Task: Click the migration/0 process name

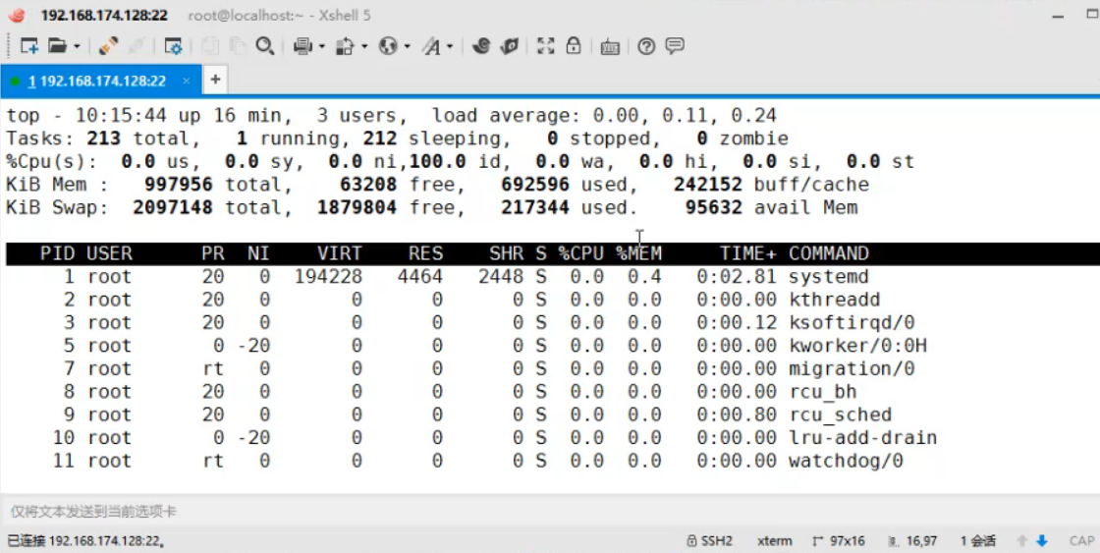Action: (x=852, y=369)
